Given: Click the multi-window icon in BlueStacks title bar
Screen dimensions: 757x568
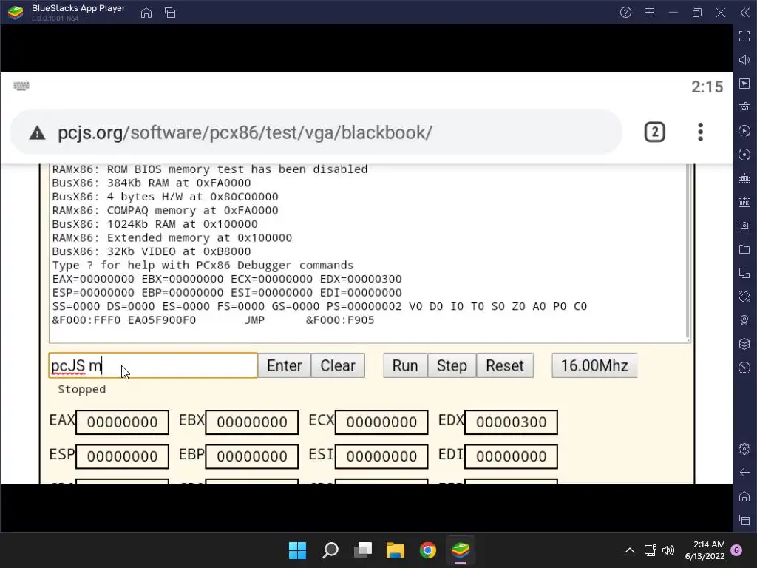Looking at the screenshot, I should 170,13.
